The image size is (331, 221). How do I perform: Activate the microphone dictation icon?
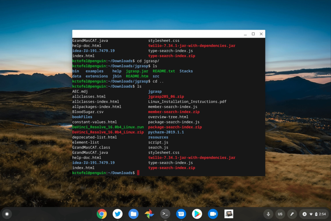(268, 214)
